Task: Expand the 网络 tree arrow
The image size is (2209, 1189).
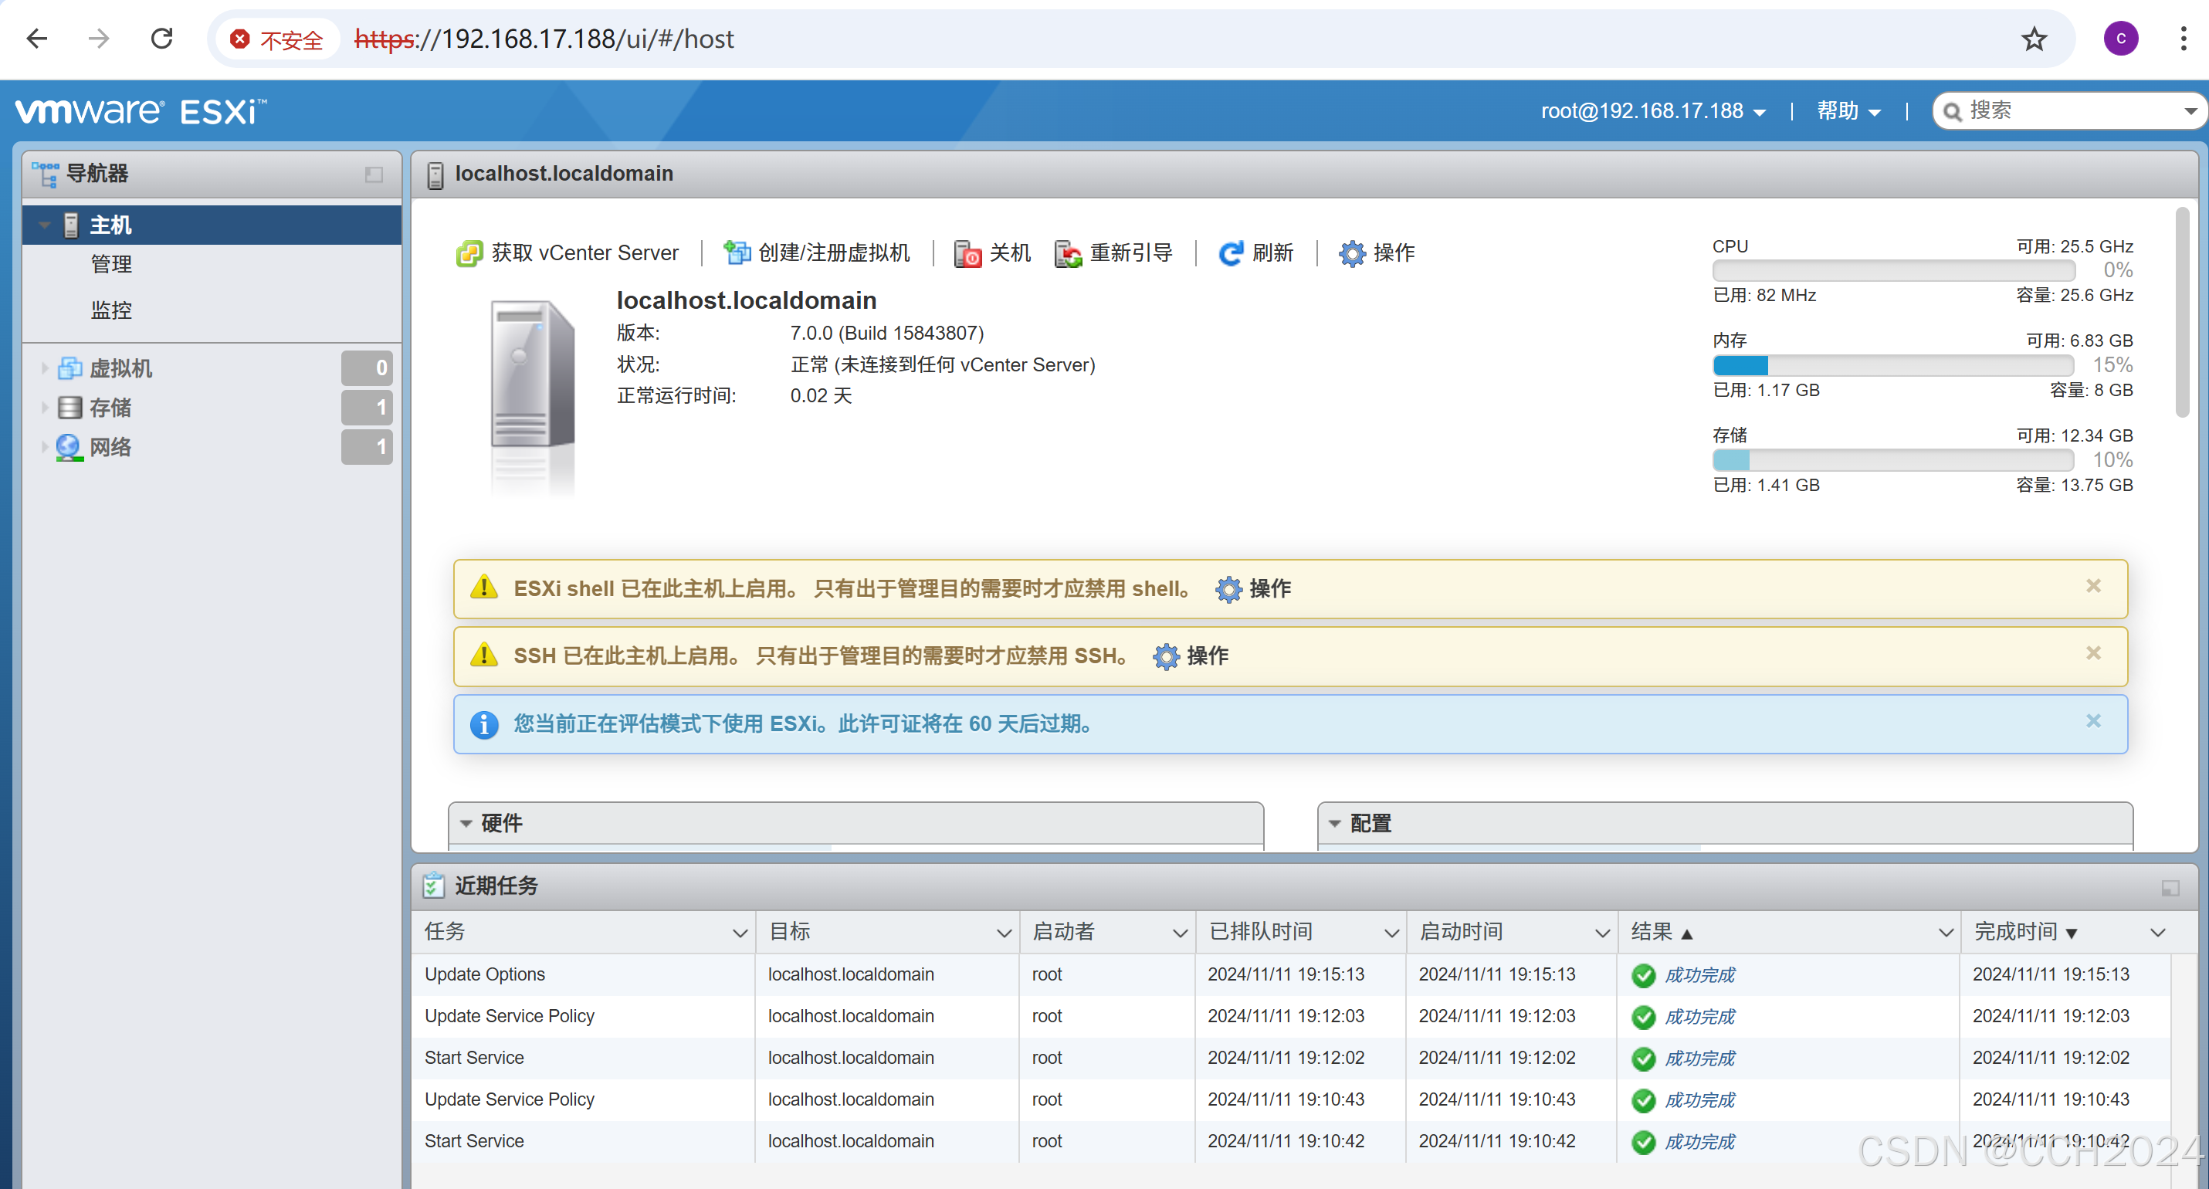Action: pyautogui.click(x=45, y=446)
